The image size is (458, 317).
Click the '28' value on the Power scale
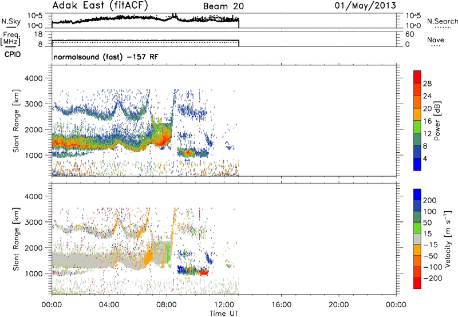[427, 84]
